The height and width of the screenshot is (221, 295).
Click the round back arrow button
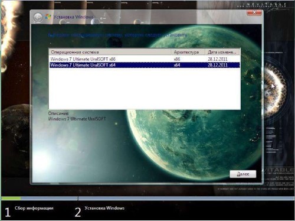click(x=38, y=18)
